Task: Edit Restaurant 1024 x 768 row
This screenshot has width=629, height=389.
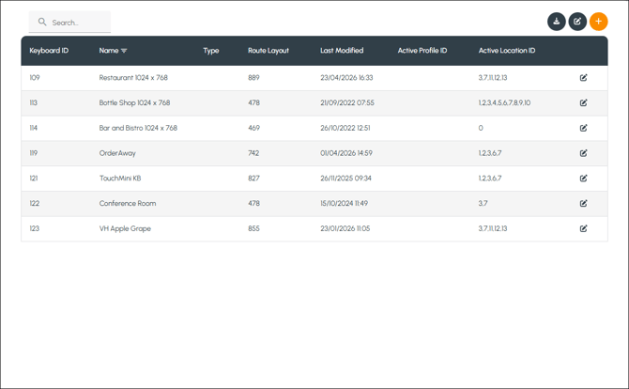Action: (583, 77)
